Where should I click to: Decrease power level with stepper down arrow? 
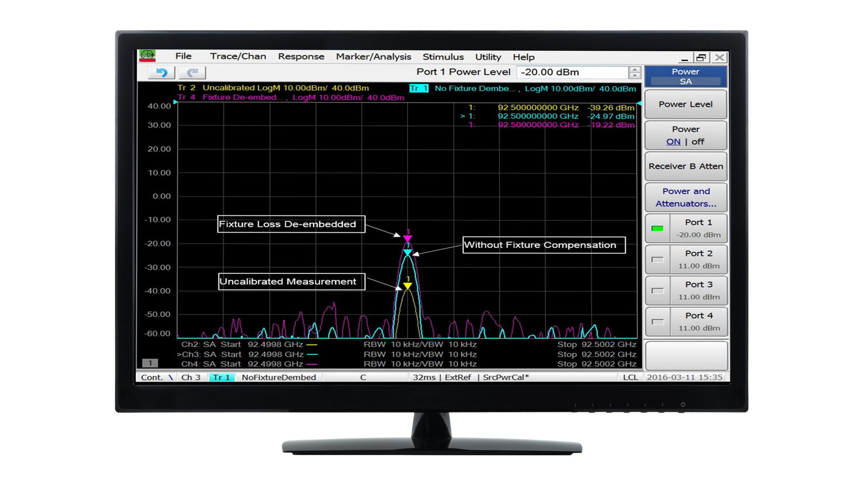pyautogui.click(x=635, y=76)
